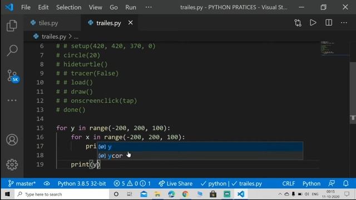Run Python file with play button

tap(313, 23)
